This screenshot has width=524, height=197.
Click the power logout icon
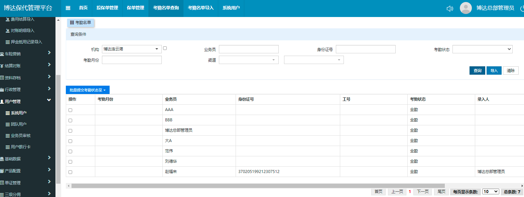522,8
